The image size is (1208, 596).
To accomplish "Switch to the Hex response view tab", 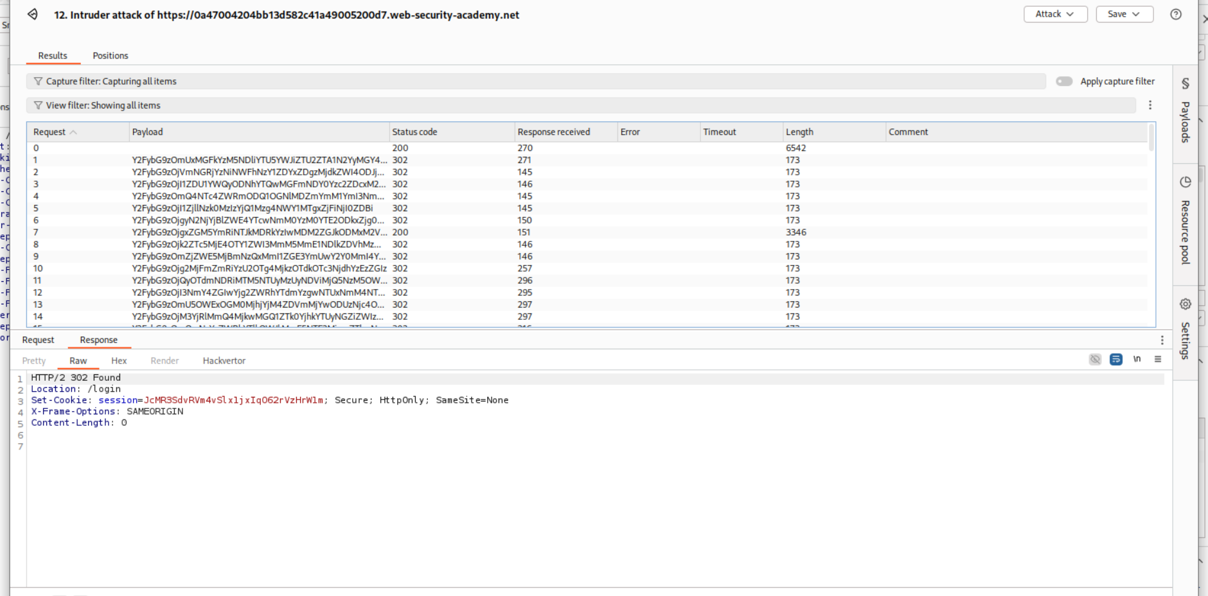I will click(119, 361).
